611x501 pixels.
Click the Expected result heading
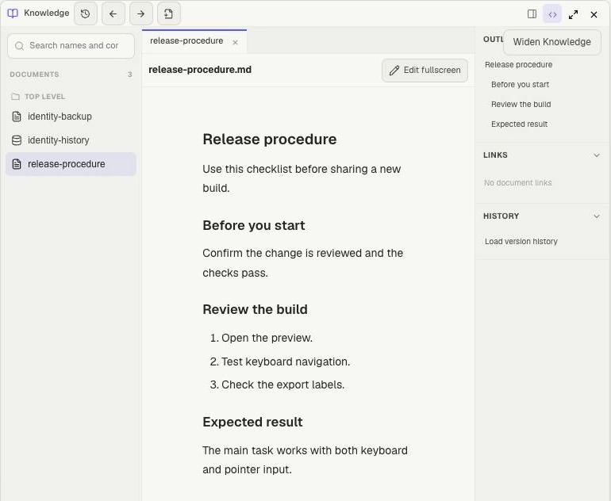(252, 422)
